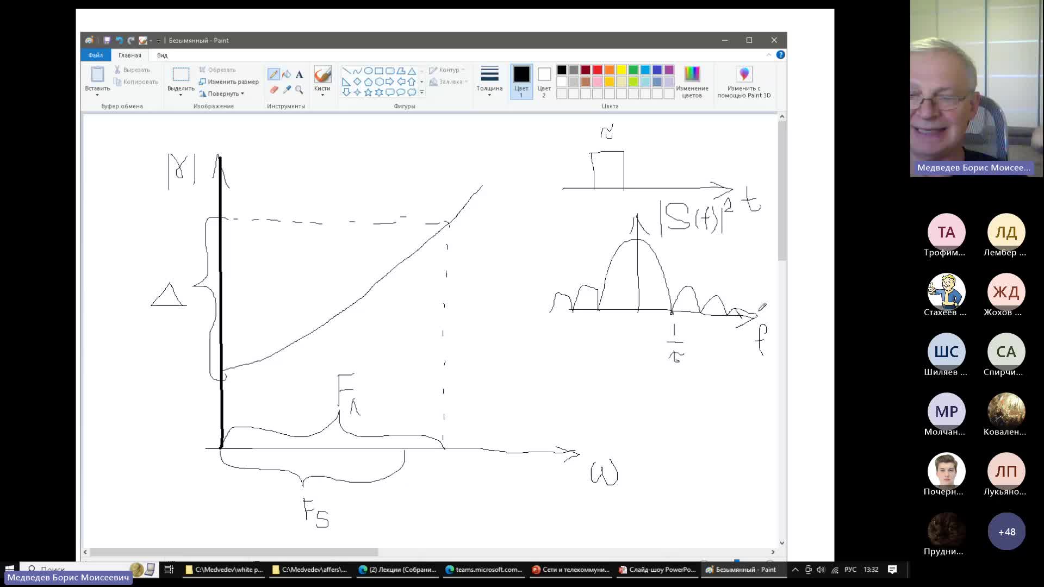Viewport: 1044px width, 587px height.
Task: Switch to Слайд-шоу PowerPoint taskbar item
Action: click(657, 569)
